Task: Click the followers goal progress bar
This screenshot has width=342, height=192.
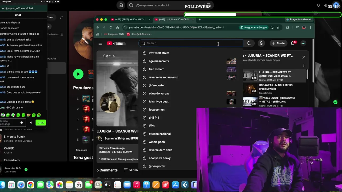Action: 263,15
